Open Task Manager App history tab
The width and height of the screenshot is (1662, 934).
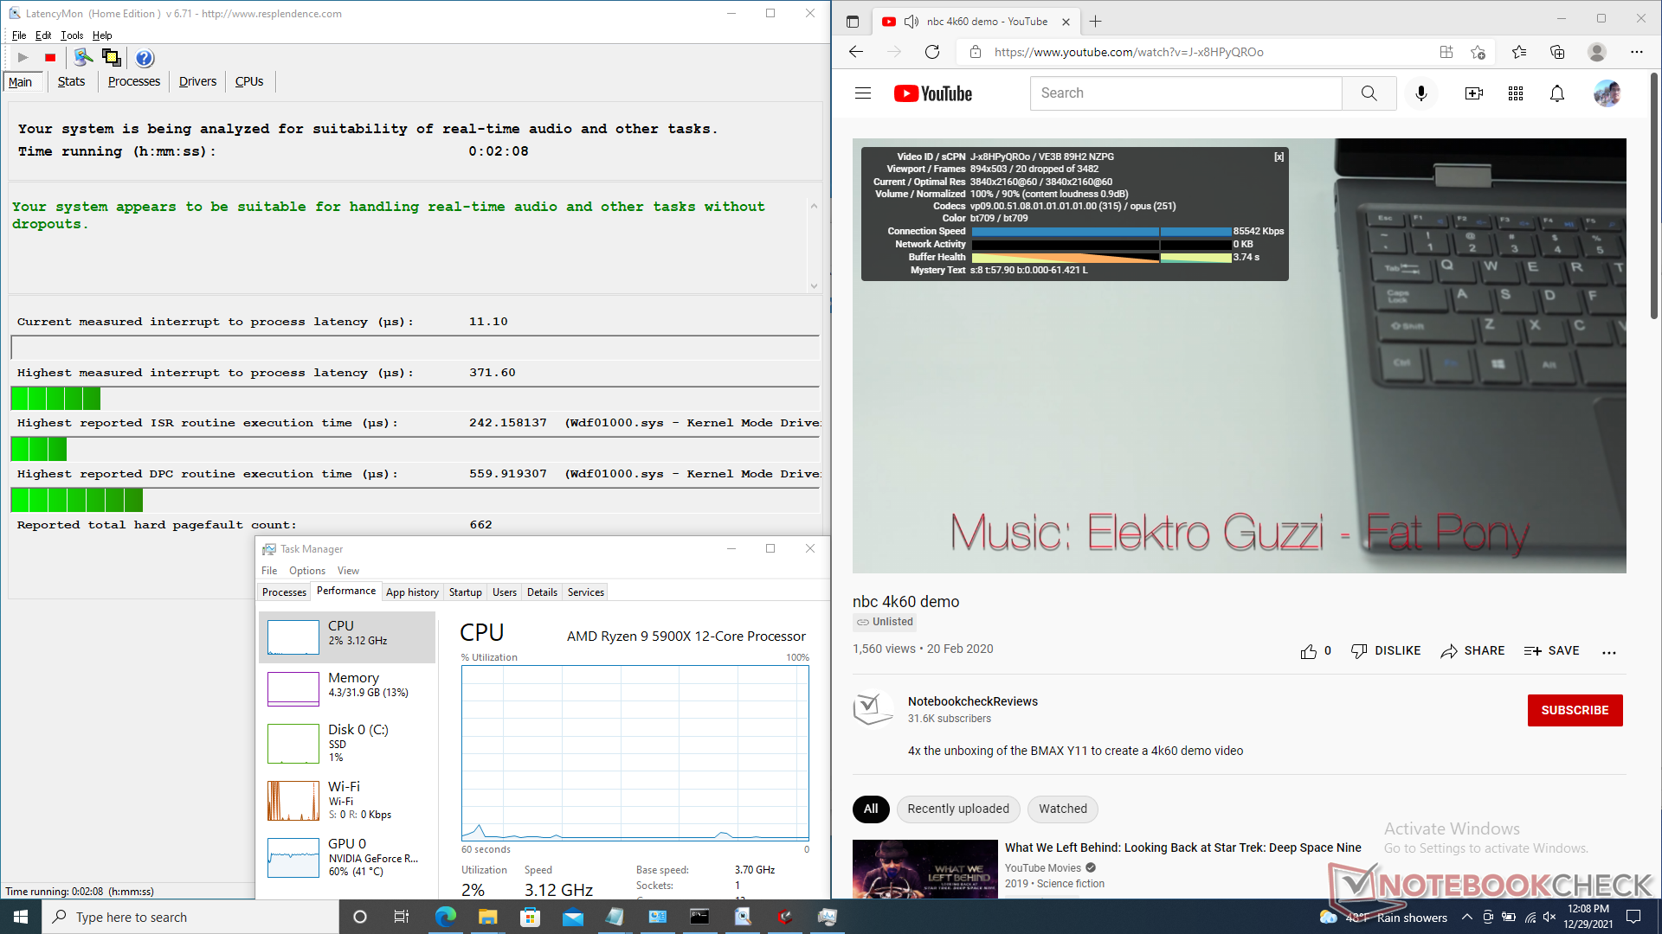point(412,592)
